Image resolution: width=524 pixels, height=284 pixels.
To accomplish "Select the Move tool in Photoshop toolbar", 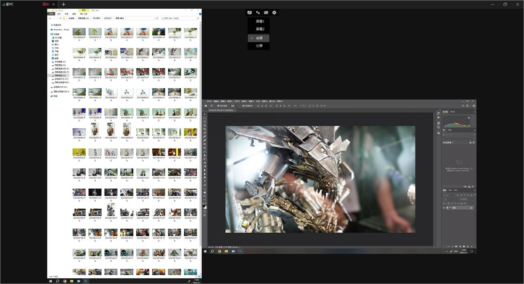I will [x=205, y=114].
